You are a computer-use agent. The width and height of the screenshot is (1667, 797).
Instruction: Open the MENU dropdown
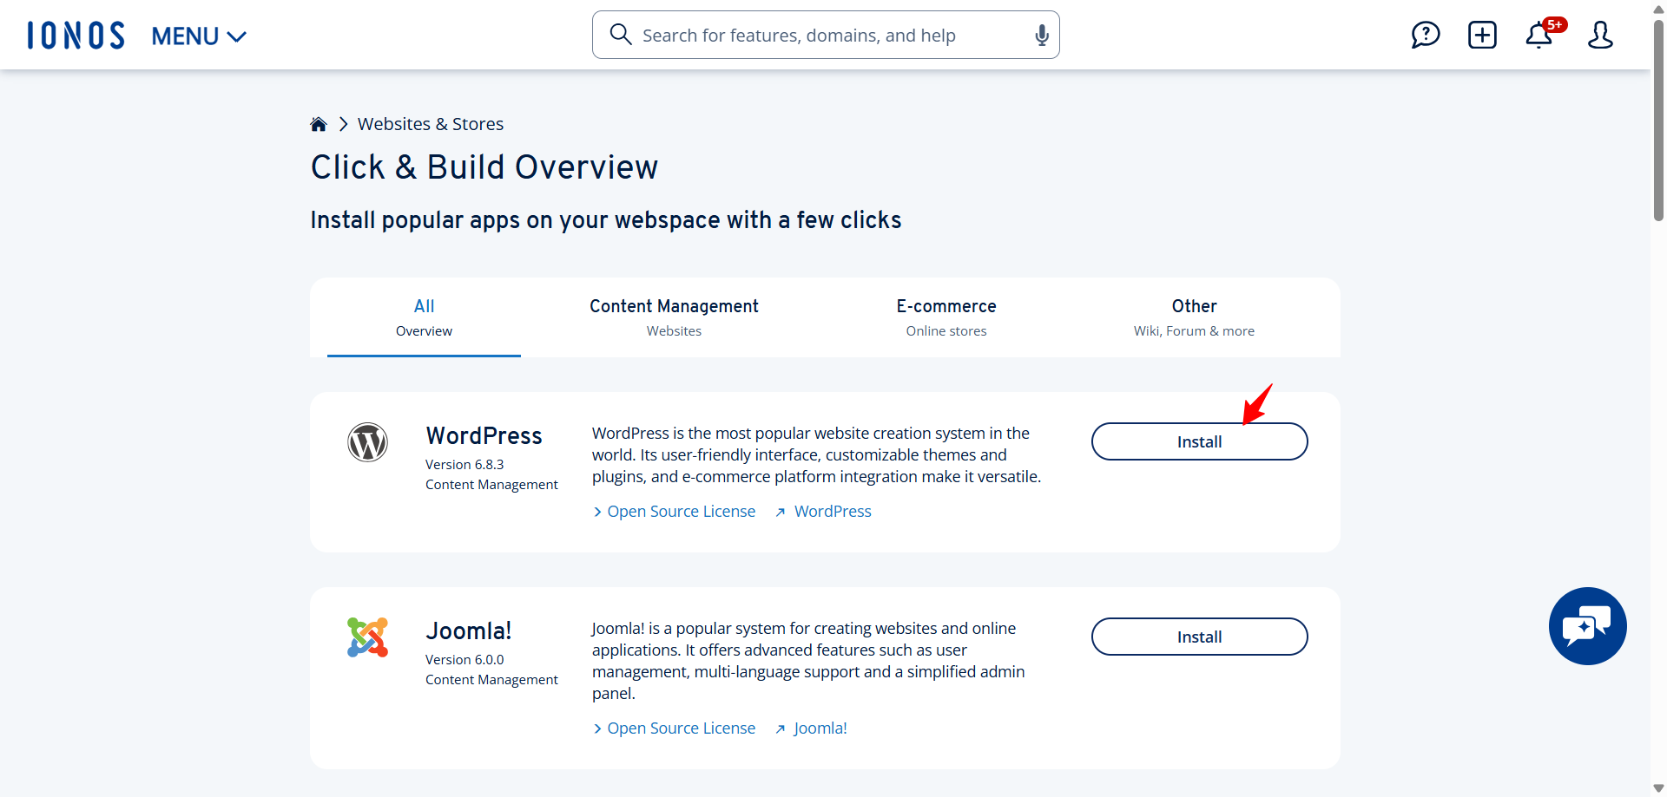(199, 36)
